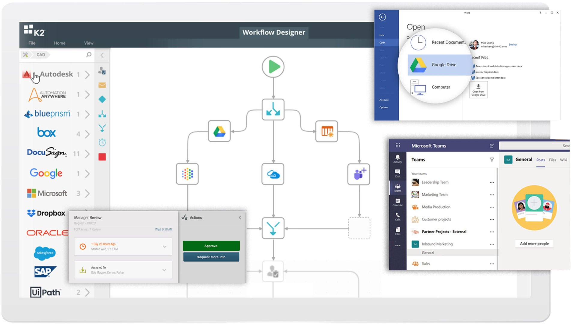Image resolution: width=576 pixels, height=324 pixels.
Task: Pick the merge Y tool in toolbox
Action: pos(102,128)
